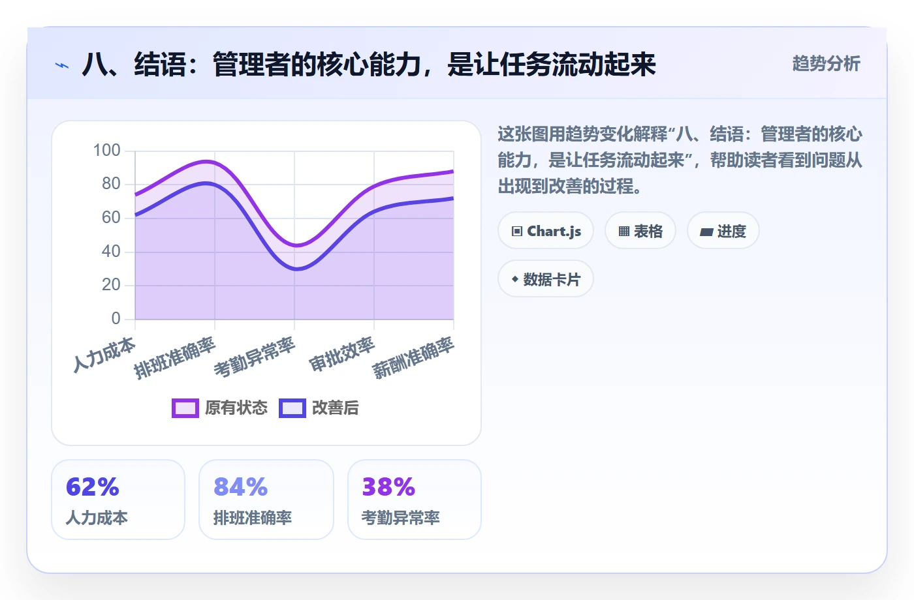Screen dimensions: 914x600
Task: Click the 考勤异常率 x-axis label on chart
Action: [255, 358]
